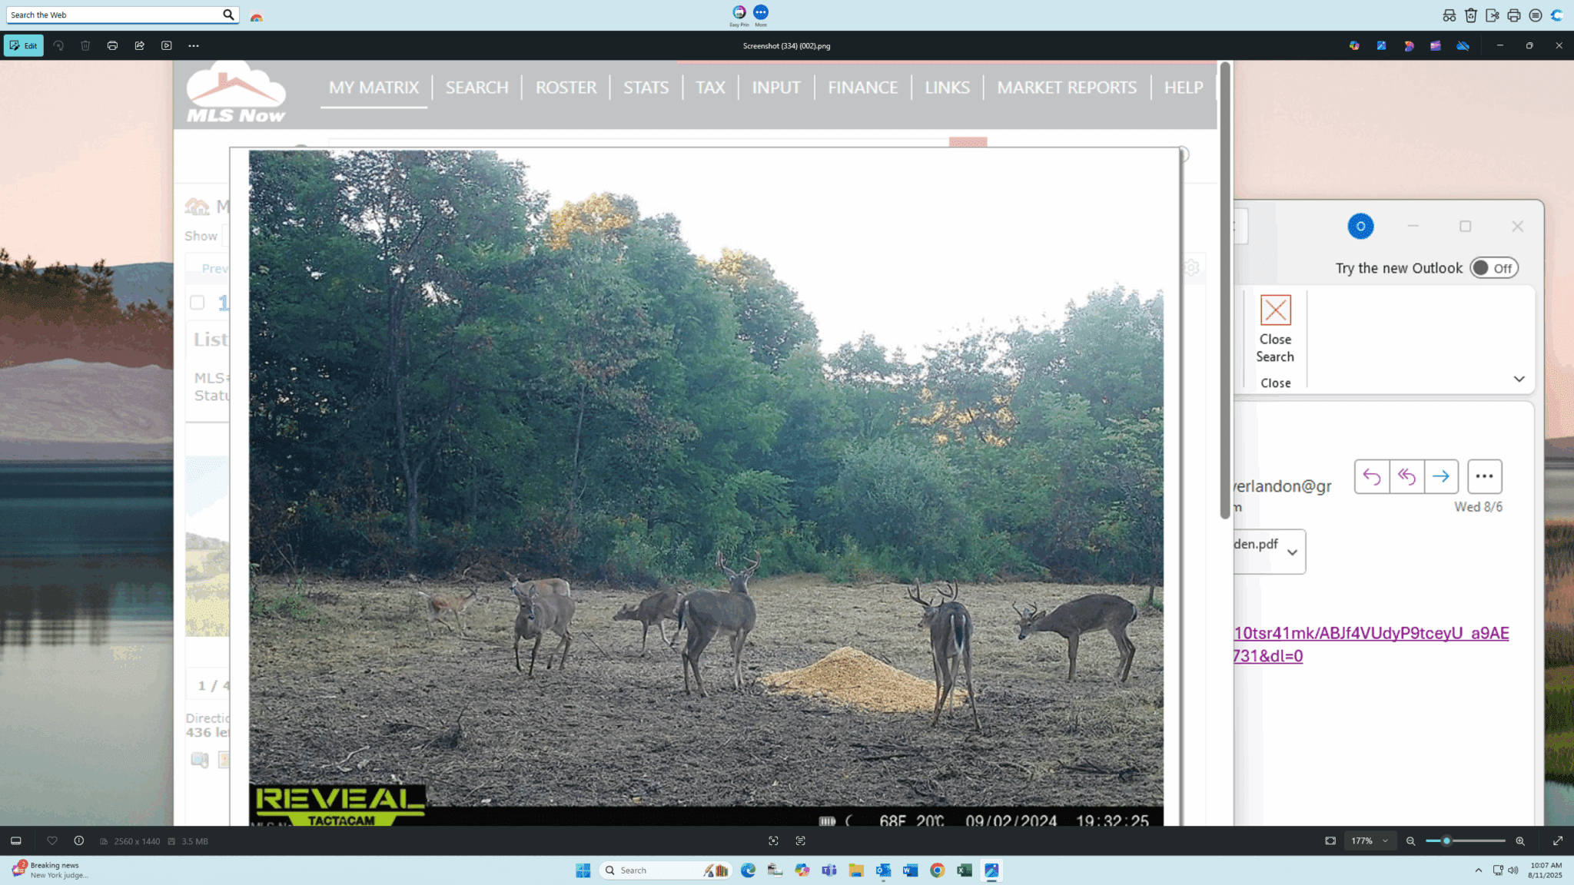Expand hidden system tray icons chevron
The image size is (1574, 885).
[x=1478, y=870]
